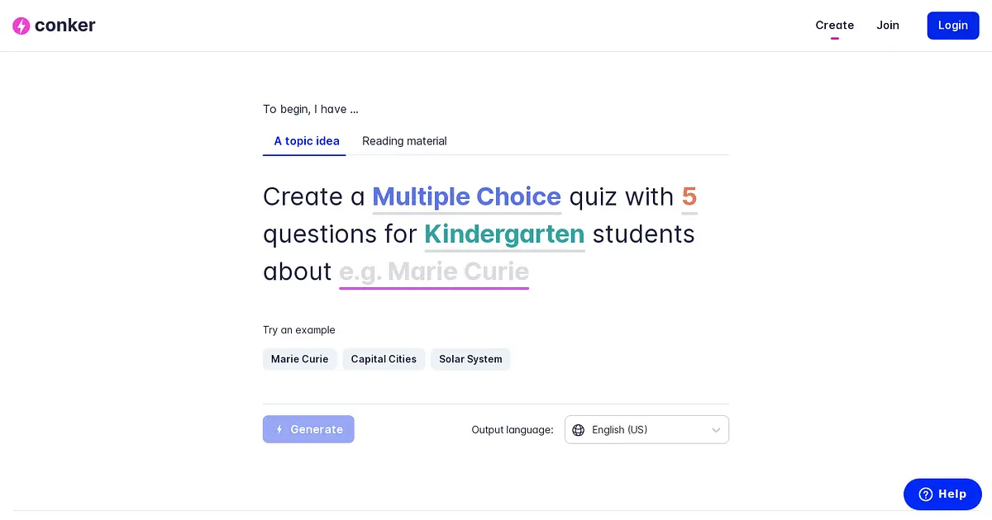Click the Generate button

tap(308, 429)
